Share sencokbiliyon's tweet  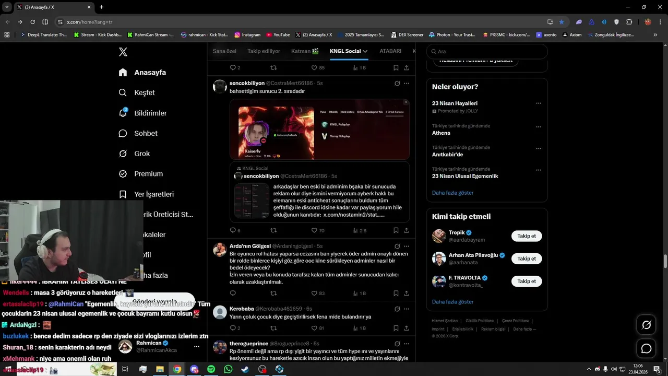point(406,230)
